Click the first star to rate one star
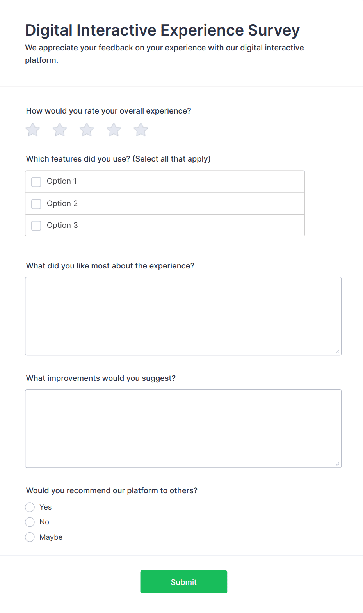The image size is (363, 613). pos(32,129)
